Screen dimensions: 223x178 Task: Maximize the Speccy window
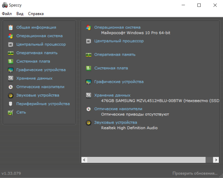click(199, 5)
